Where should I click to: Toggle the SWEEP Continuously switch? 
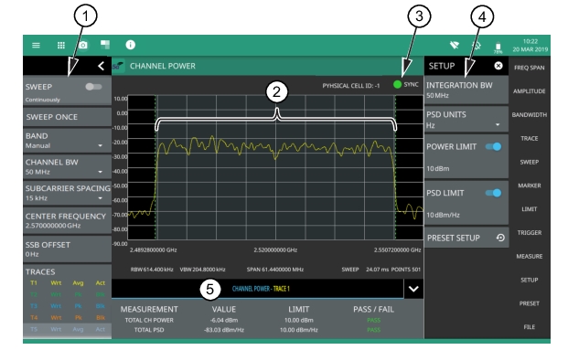93,87
